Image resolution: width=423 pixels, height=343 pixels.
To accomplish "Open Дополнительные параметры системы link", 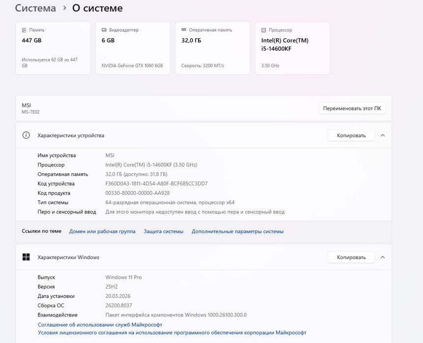I will (237, 232).
